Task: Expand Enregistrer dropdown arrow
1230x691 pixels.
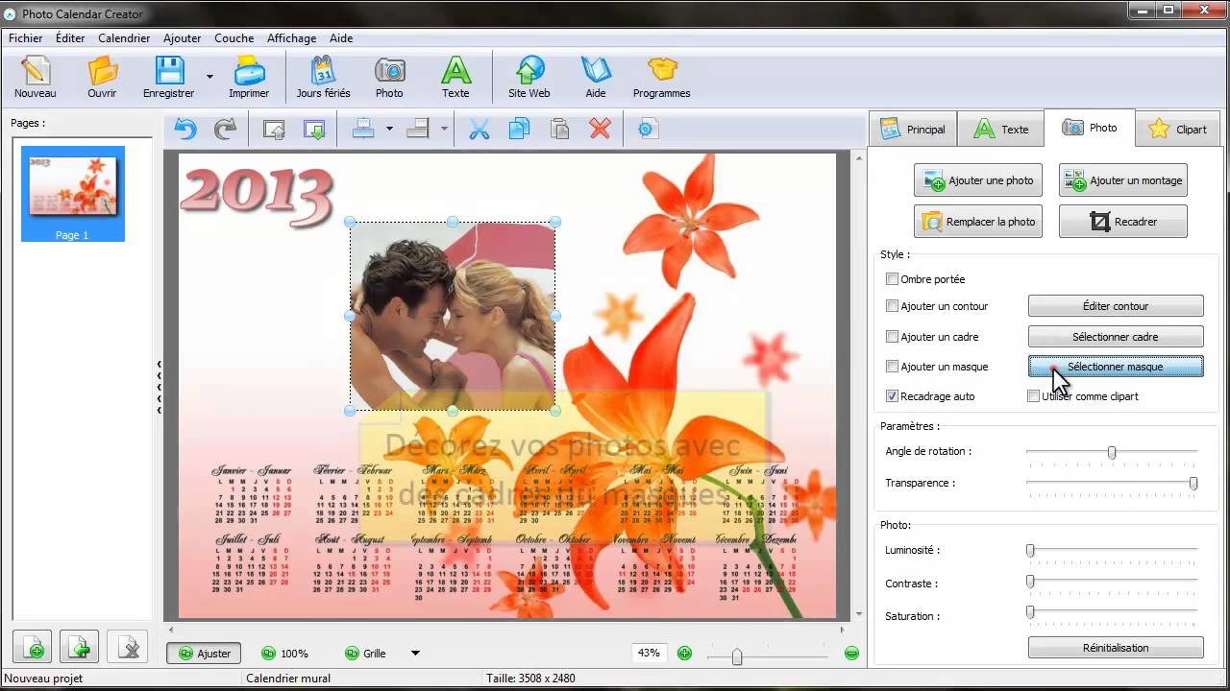Action: tap(209, 77)
